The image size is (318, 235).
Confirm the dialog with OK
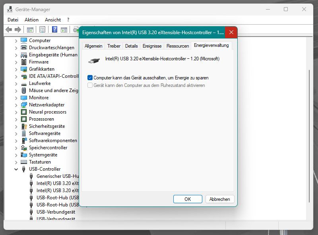click(x=188, y=199)
